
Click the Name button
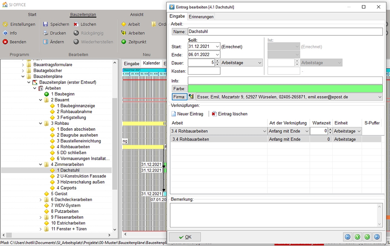click(x=179, y=32)
